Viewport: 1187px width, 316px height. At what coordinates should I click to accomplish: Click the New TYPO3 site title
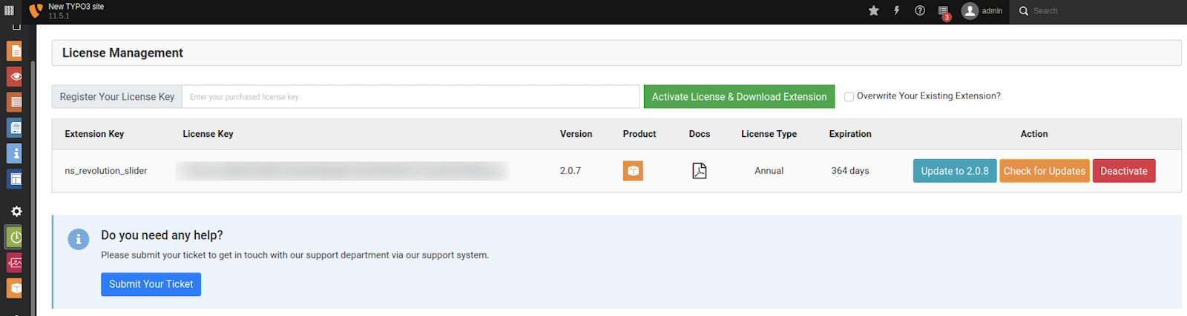[76, 7]
